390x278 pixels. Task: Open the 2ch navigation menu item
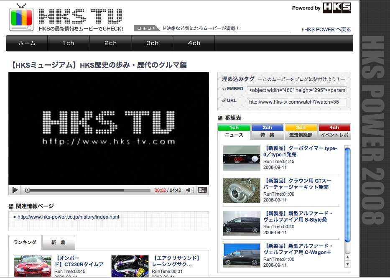(110, 43)
